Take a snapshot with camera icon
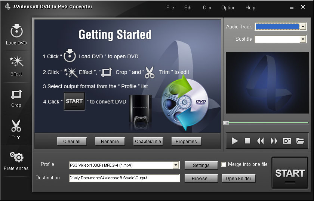The width and height of the screenshot is (314, 201). (x=287, y=141)
